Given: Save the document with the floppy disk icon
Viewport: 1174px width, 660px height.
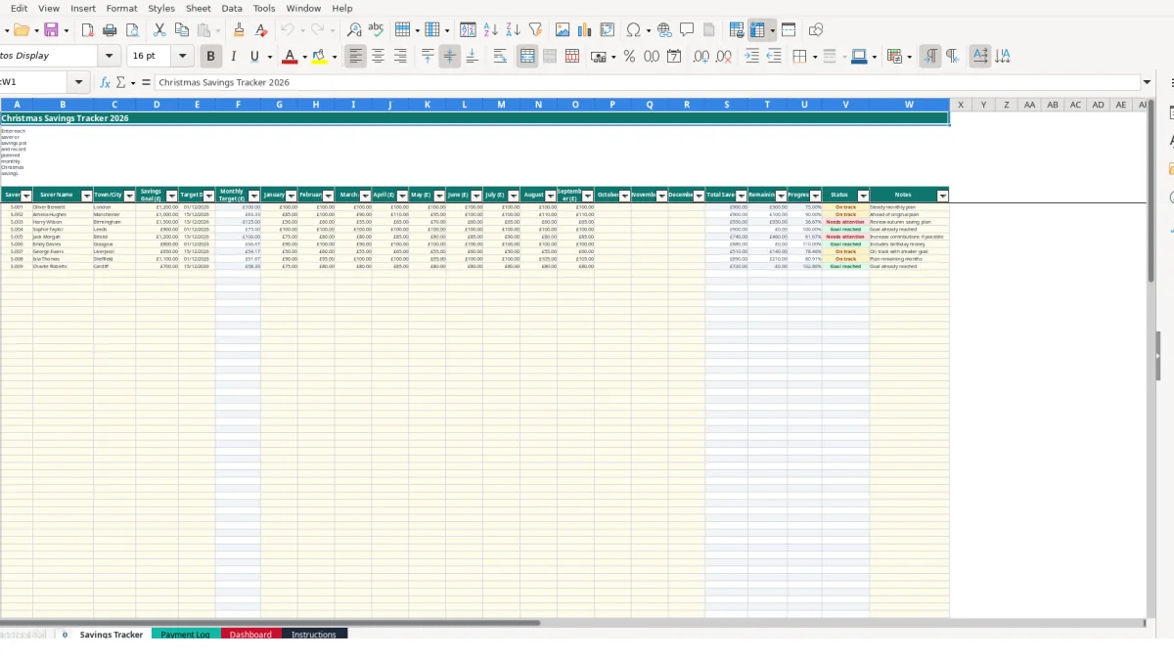Looking at the screenshot, I should (51, 30).
